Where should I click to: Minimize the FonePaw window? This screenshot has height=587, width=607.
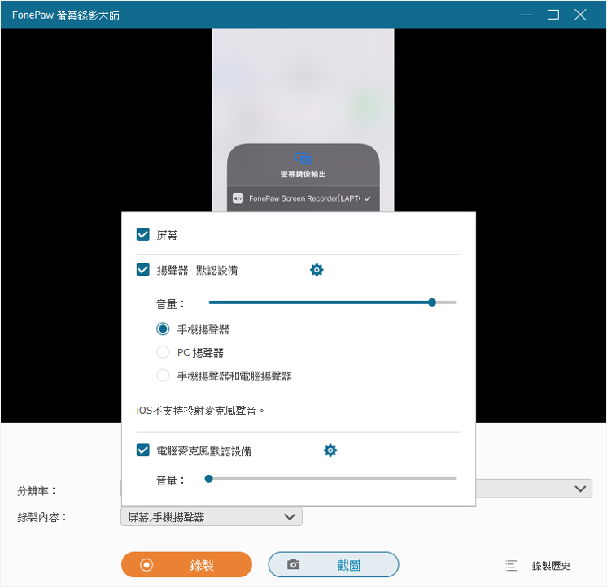click(x=526, y=15)
